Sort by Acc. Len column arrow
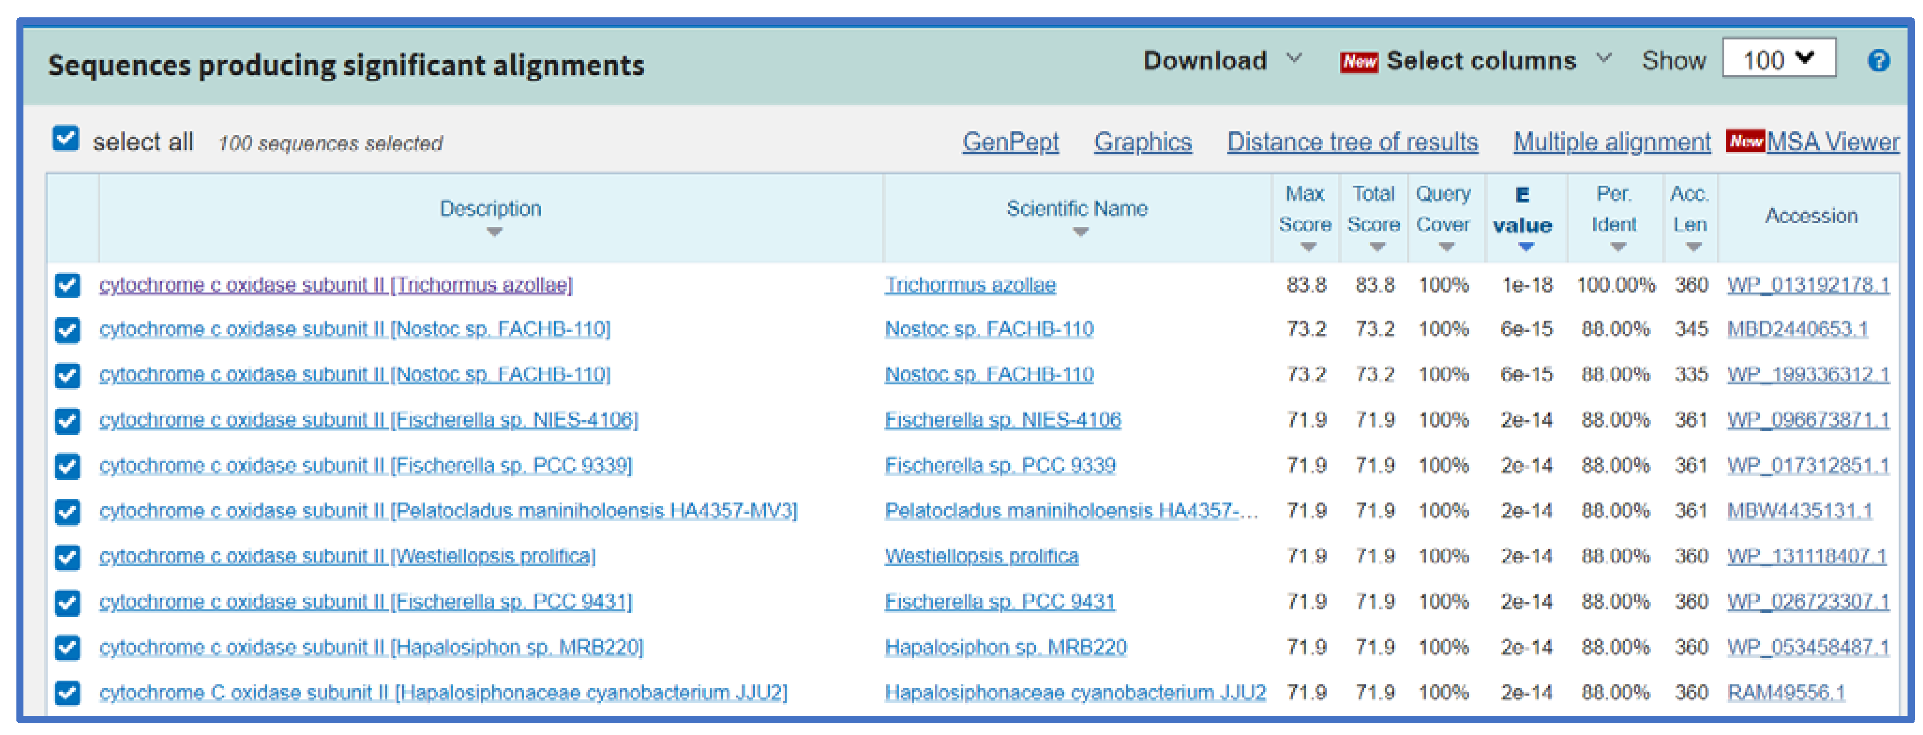 pyautogui.click(x=1693, y=246)
